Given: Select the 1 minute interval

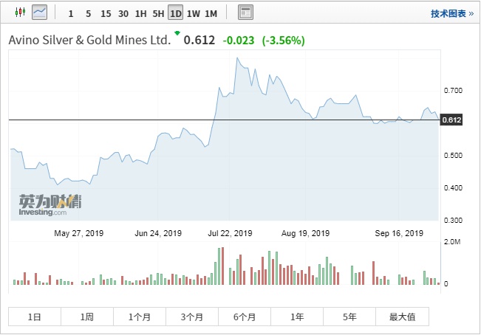Looking at the screenshot, I should pyautogui.click(x=71, y=14).
